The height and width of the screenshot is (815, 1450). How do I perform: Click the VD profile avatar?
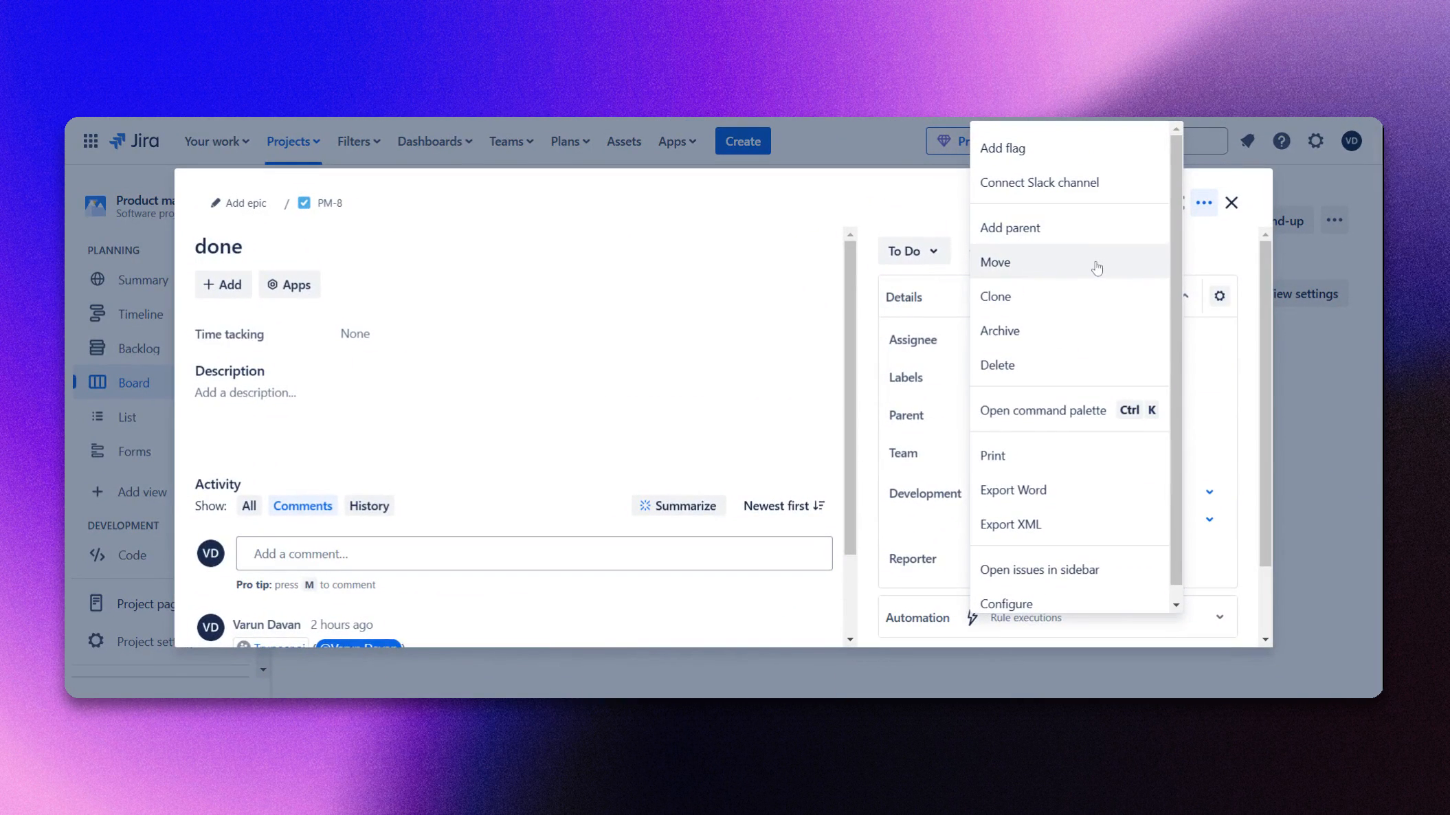click(x=1352, y=140)
